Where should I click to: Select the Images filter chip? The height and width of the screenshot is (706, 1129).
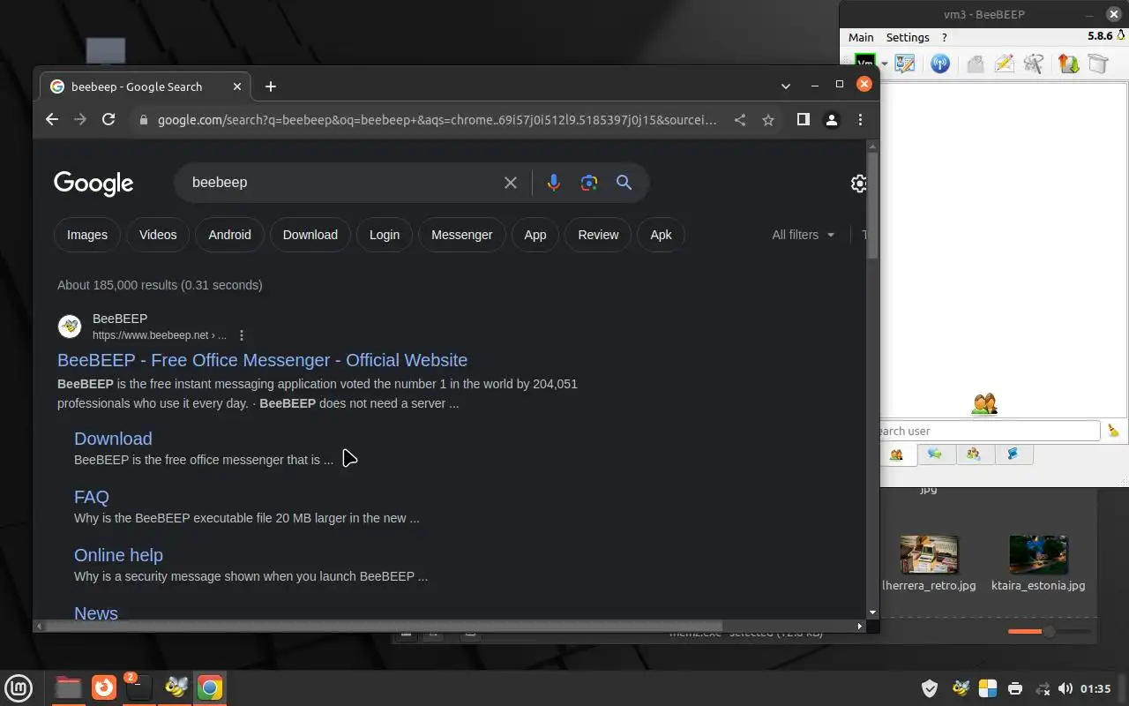coord(87,235)
